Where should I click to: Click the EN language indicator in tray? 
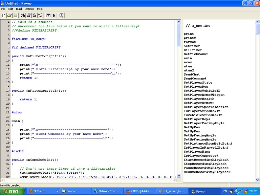pyautogui.click(x=225, y=191)
